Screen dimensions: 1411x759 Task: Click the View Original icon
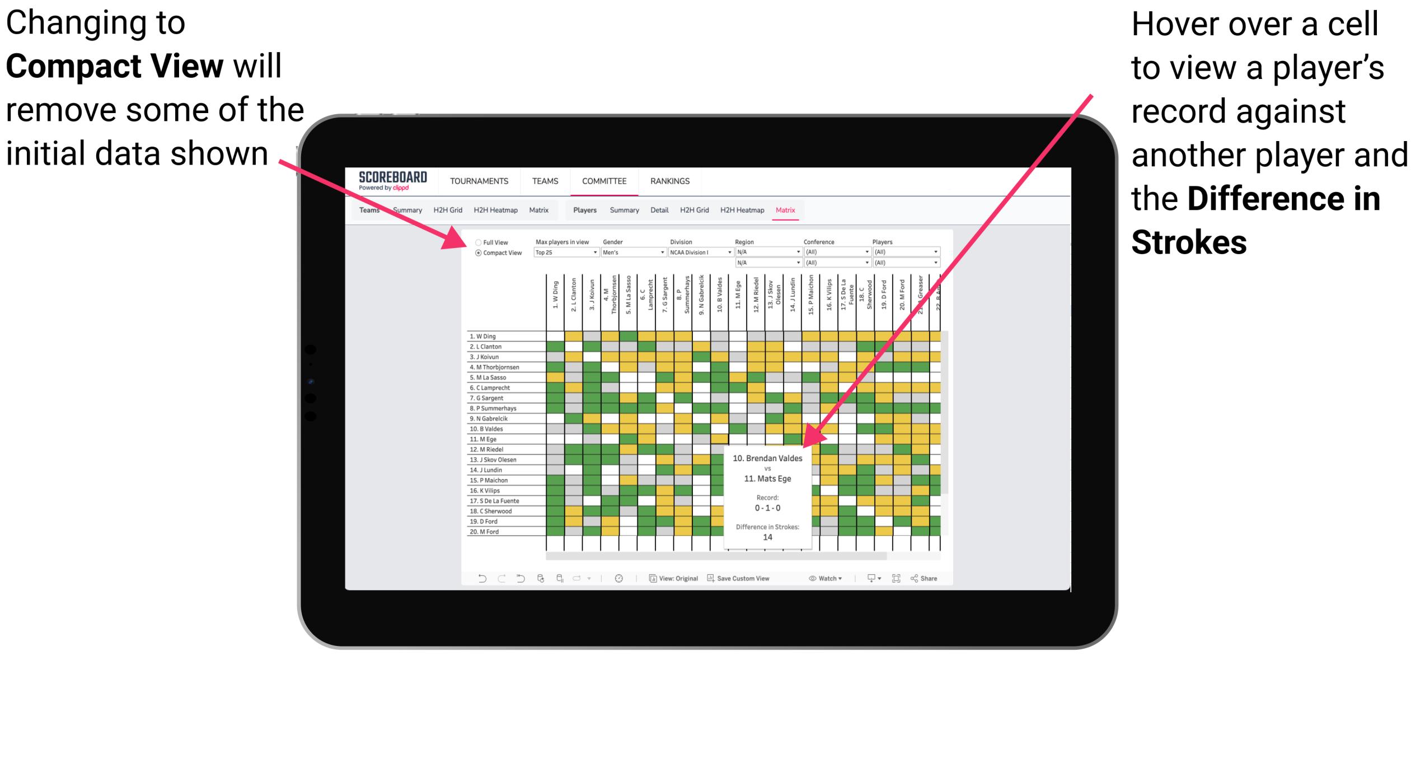coord(651,579)
